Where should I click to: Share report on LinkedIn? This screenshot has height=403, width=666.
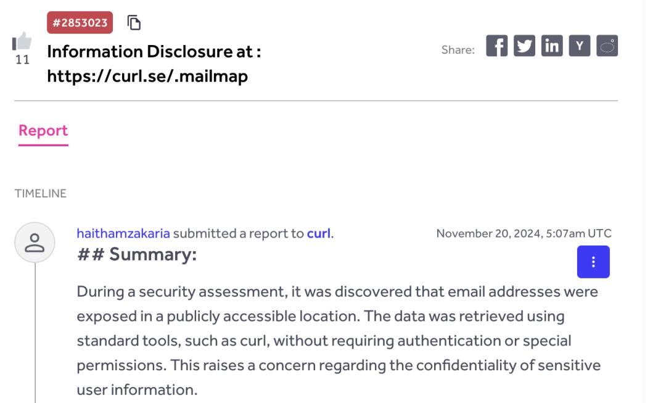552,46
